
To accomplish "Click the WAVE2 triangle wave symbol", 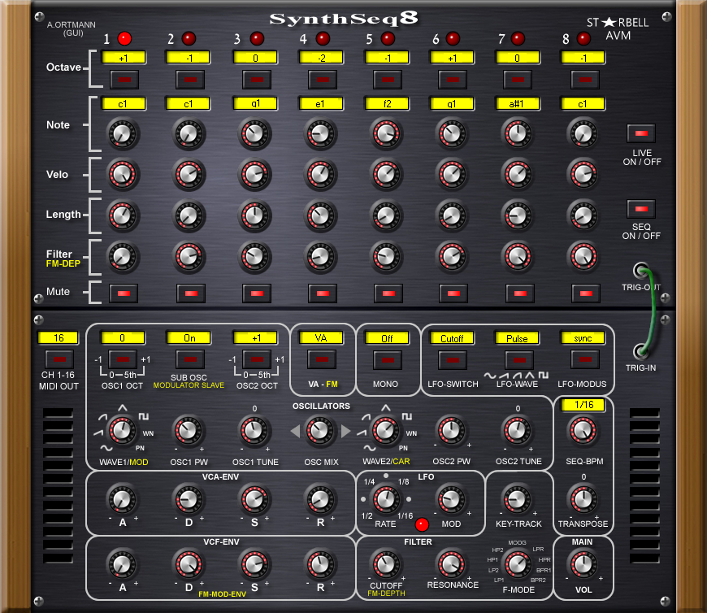I will click(x=385, y=408).
